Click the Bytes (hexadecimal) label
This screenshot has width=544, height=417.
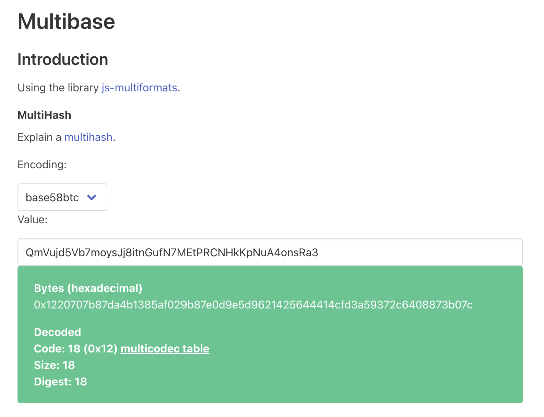point(88,288)
